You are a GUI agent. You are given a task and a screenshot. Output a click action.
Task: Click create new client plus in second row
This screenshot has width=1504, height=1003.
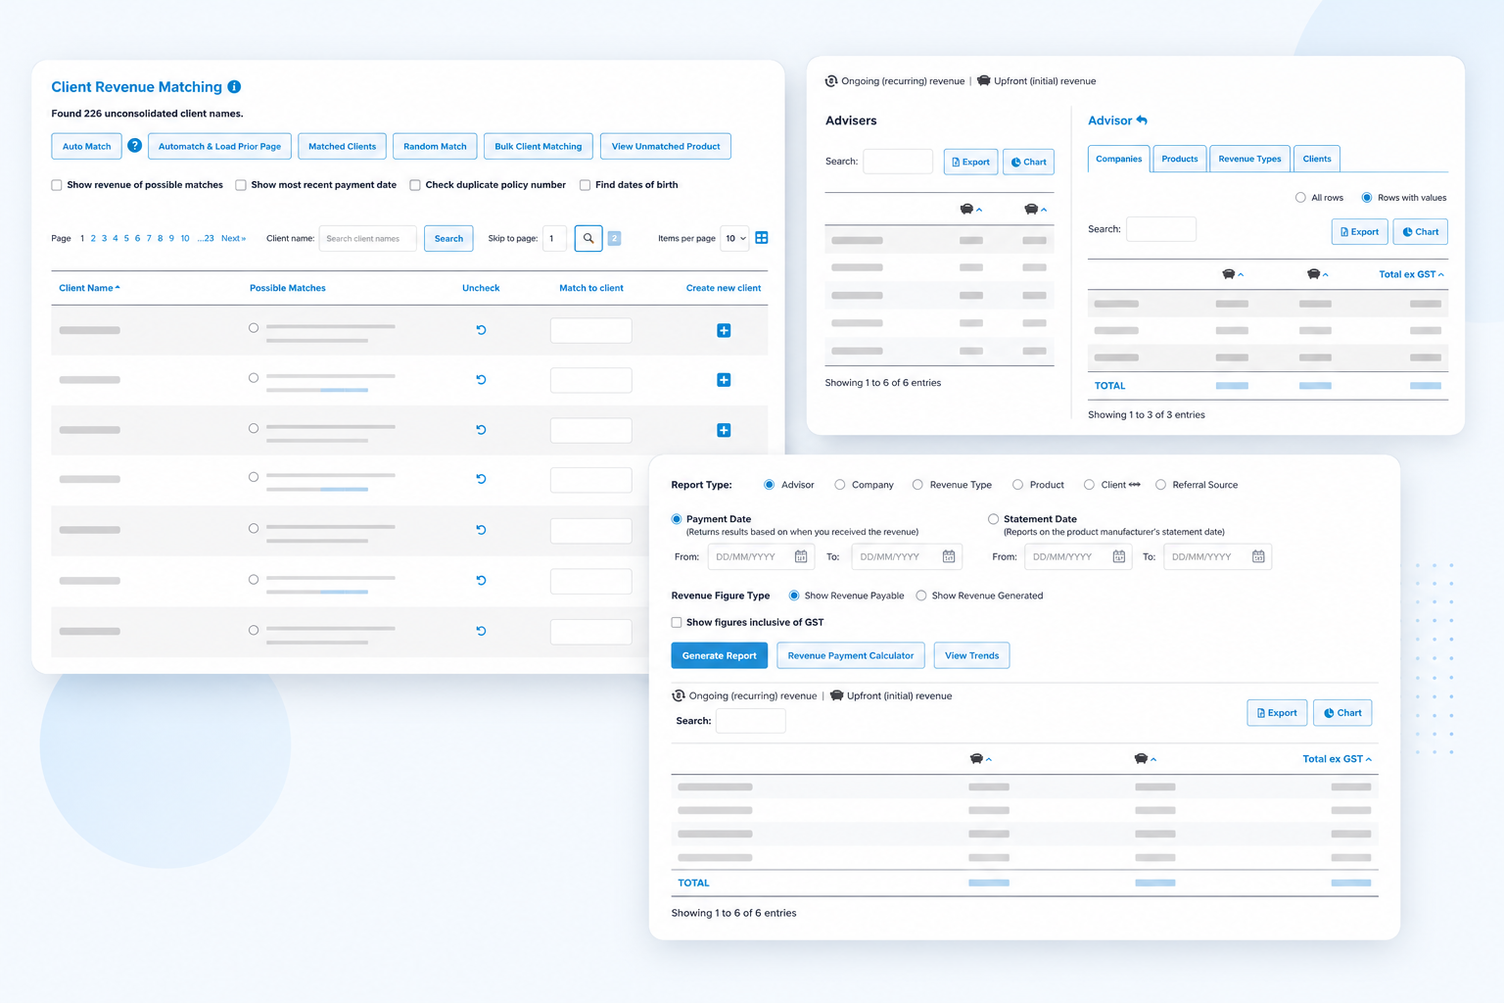coord(724,380)
